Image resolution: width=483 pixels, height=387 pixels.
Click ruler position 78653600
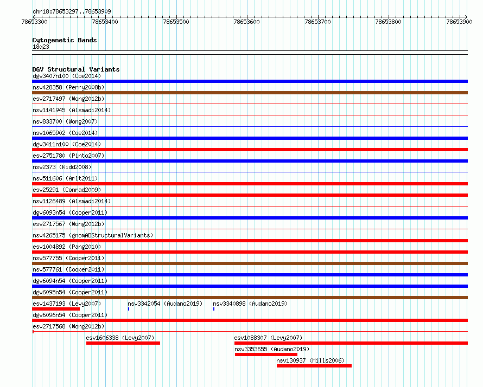(x=247, y=22)
